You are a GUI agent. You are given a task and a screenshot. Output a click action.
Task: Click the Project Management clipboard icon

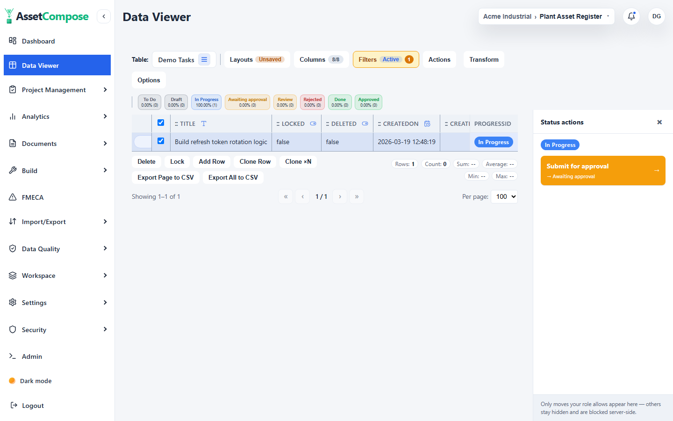[x=13, y=89]
